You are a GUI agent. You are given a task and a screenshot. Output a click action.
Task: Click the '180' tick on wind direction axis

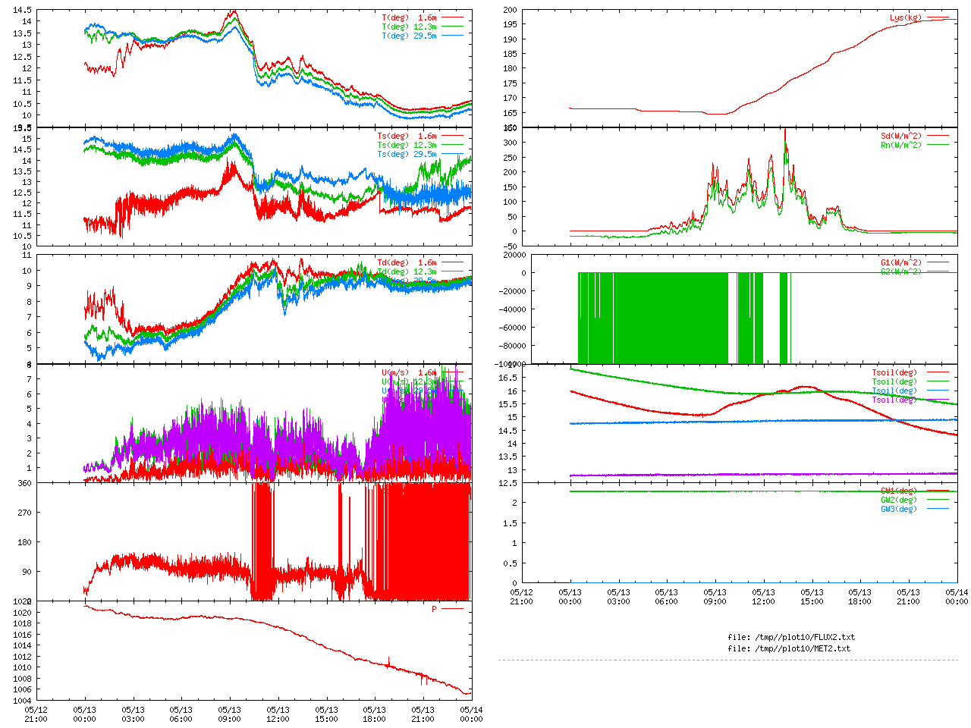25,542
